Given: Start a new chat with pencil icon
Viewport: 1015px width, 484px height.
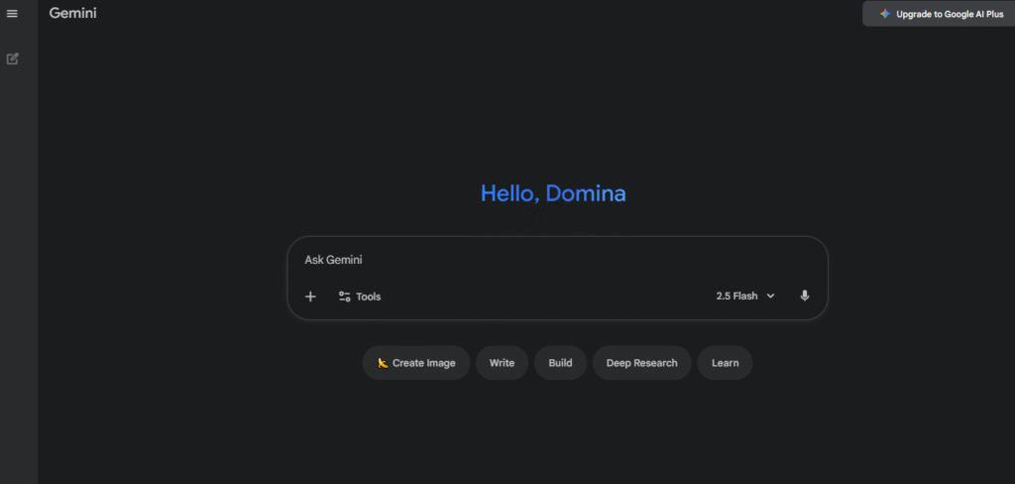Looking at the screenshot, I should pyautogui.click(x=12, y=59).
